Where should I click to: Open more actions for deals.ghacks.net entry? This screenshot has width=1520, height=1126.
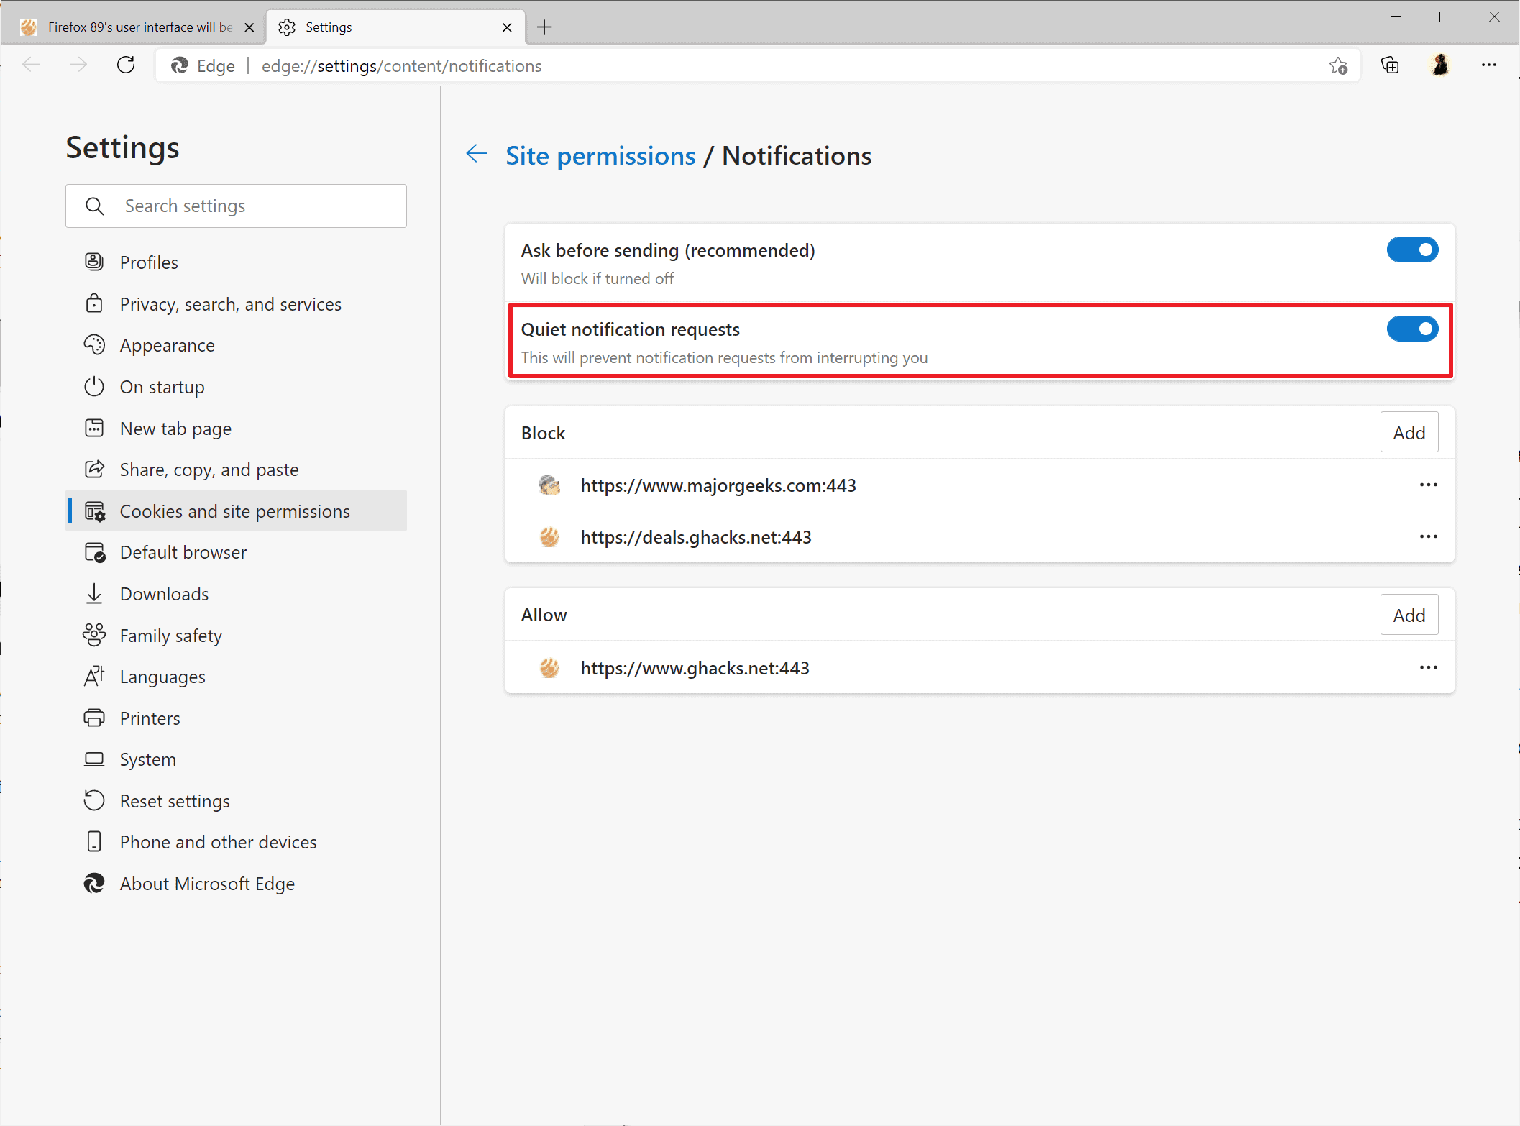(x=1428, y=536)
